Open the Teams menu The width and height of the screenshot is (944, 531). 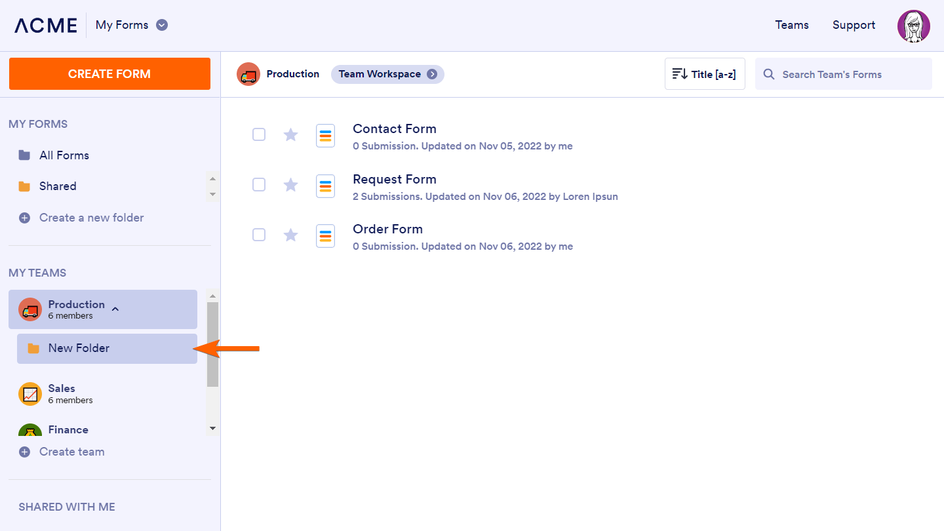click(x=792, y=25)
